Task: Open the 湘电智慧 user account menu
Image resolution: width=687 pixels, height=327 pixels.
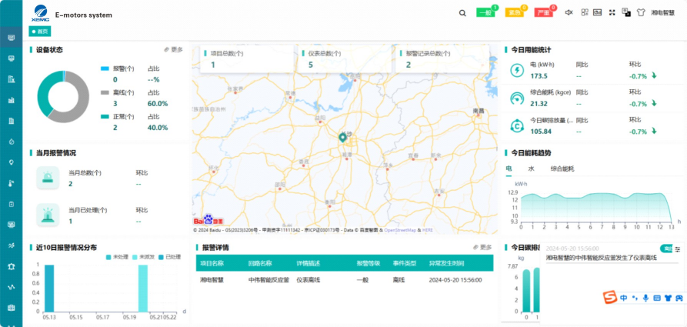Action: point(663,13)
